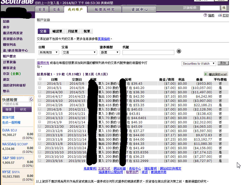Open 結餘 in the left sidebar

pos(6,21)
